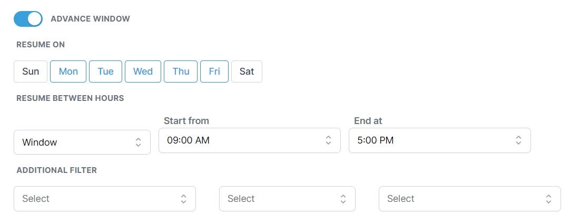The image size is (571, 215).
Task: Click chevron arrows on Window dropdown
Action: tap(138, 142)
